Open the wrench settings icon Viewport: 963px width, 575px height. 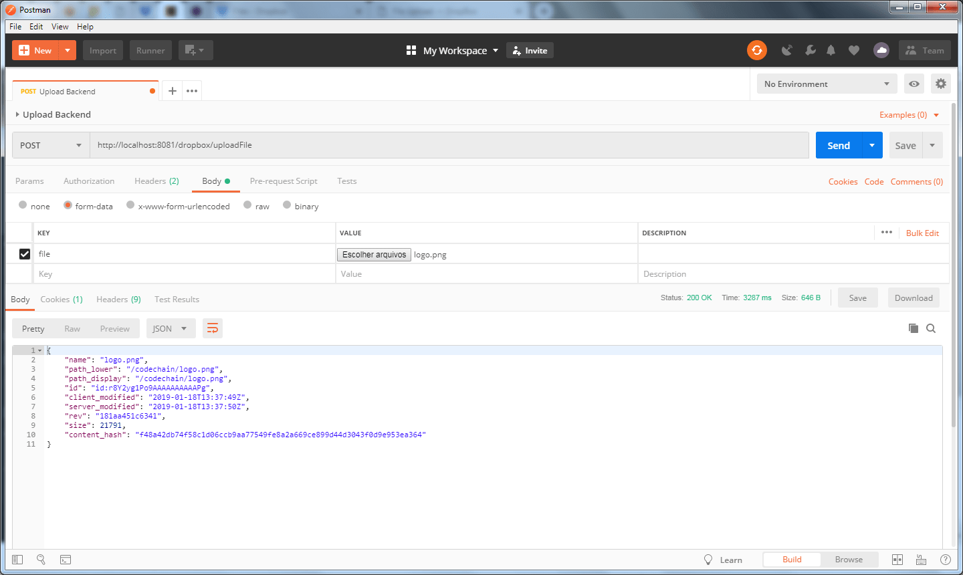810,50
